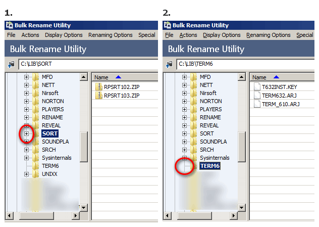The height and width of the screenshot is (227, 319).
Task: Sort by Name column in window 2
Action: click(x=282, y=77)
